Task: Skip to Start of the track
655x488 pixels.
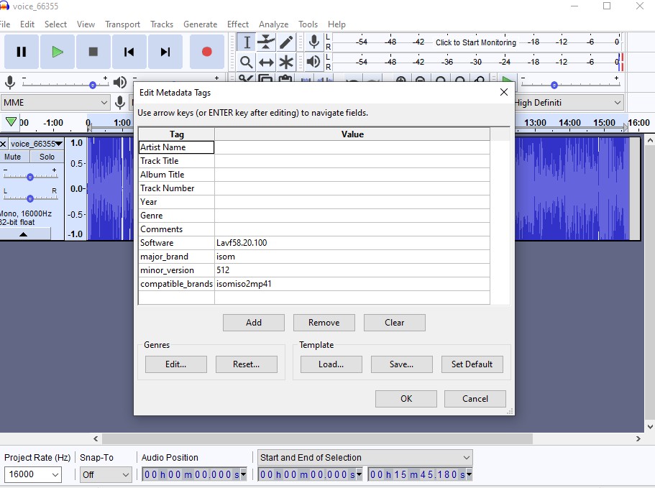Action: (x=129, y=52)
